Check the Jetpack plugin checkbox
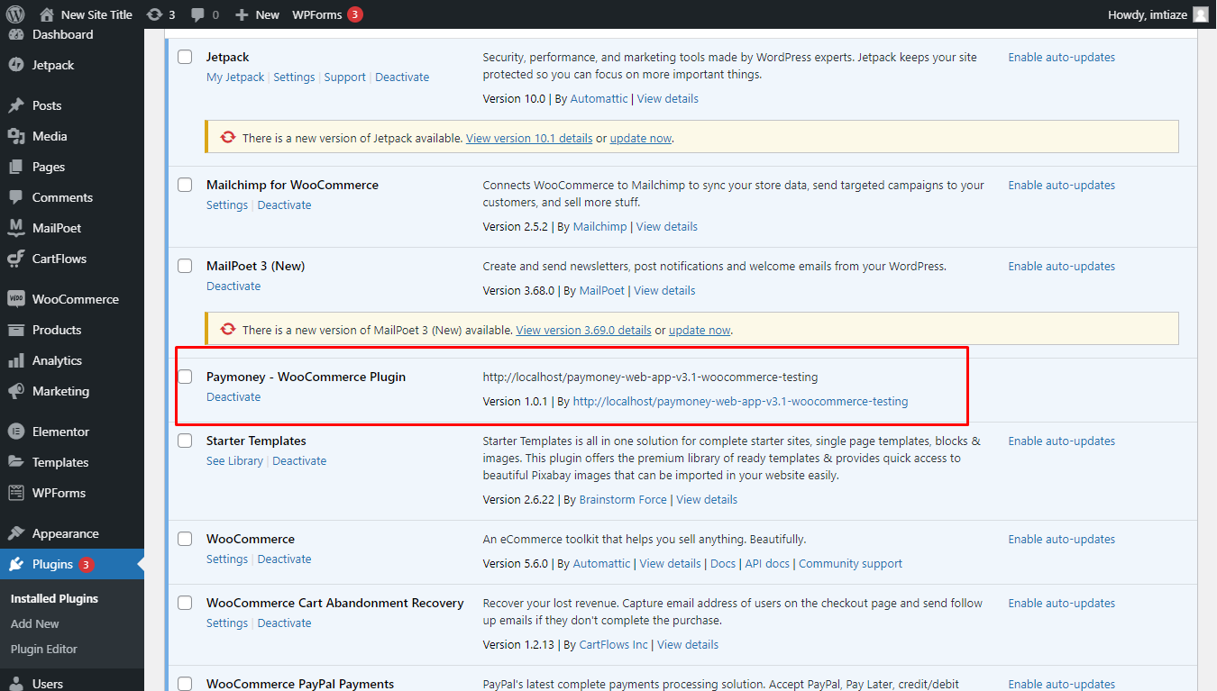This screenshot has height=691, width=1217. tap(185, 57)
